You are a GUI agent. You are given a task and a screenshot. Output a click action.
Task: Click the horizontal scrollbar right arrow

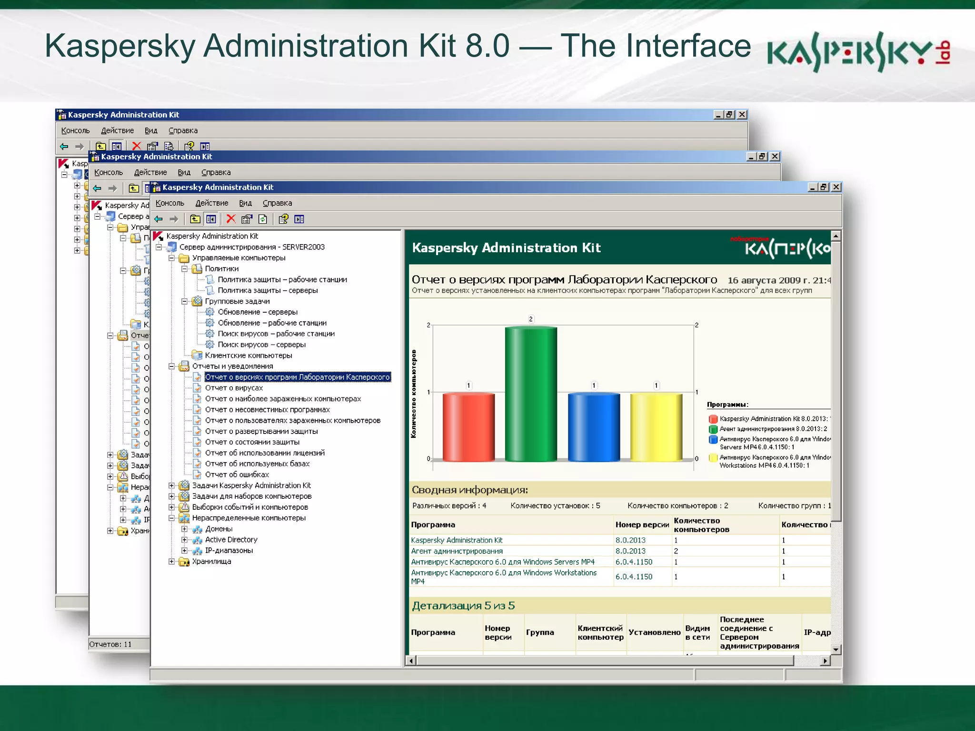click(x=826, y=661)
